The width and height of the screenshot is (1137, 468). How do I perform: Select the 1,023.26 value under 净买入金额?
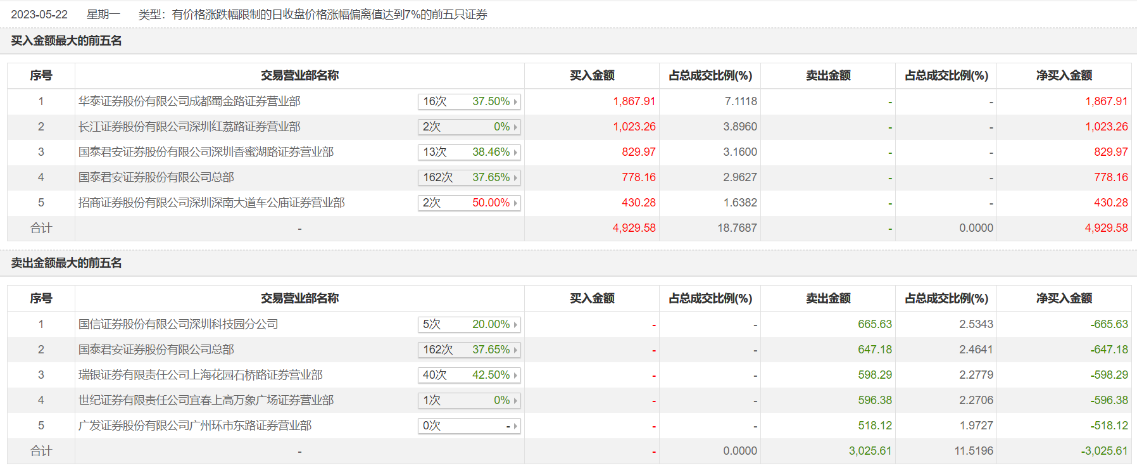1107,127
